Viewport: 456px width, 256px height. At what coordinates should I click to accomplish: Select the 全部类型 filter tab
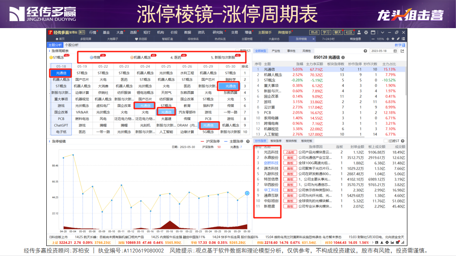point(260,51)
